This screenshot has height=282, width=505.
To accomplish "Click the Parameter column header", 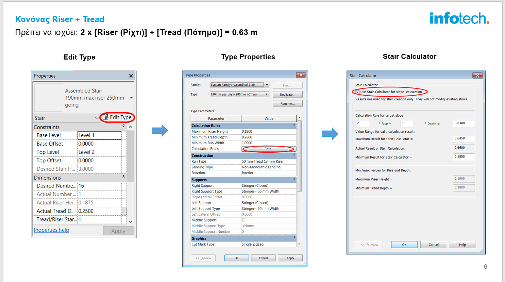I will (x=216, y=118).
